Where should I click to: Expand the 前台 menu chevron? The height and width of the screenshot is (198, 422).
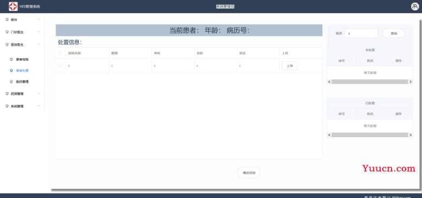point(39,20)
